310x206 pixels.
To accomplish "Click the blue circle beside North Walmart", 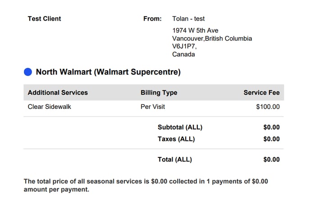I will tap(28, 72).
